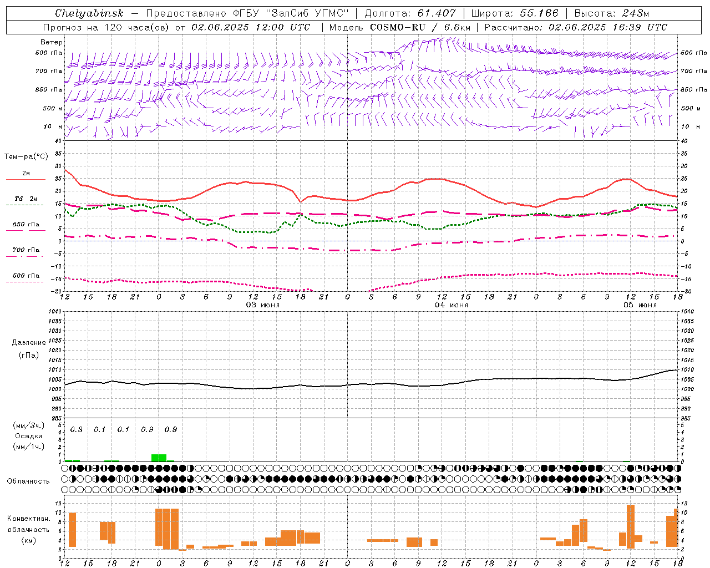Select the 0.3 precipitation total value
Image resolution: width=710 pixels, height=568 pixels.
(76, 430)
